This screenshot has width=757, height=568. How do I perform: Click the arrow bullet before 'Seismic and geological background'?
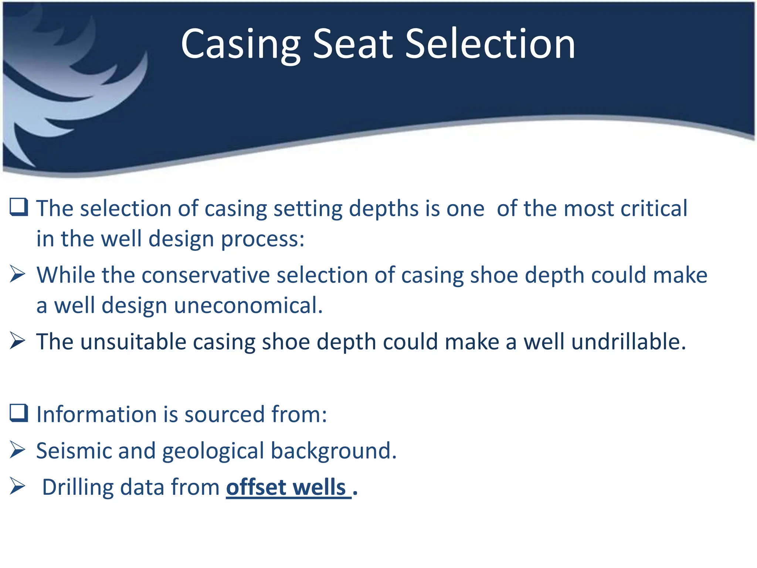coord(17,450)
